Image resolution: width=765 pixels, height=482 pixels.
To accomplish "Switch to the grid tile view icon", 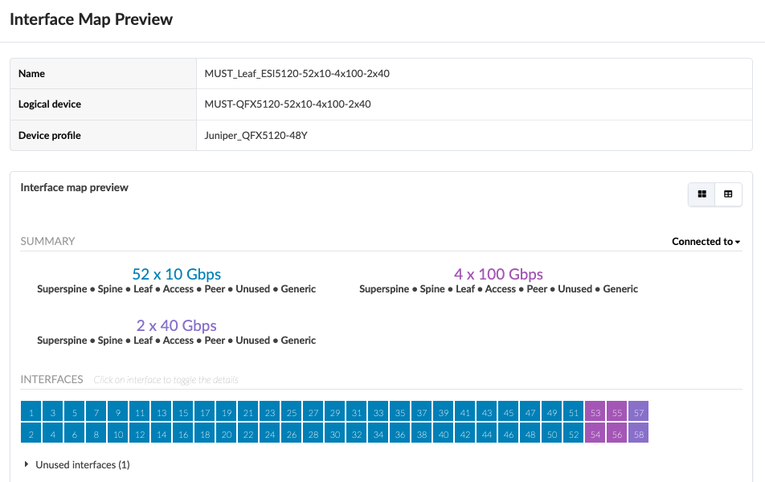I will coord(702,194).
